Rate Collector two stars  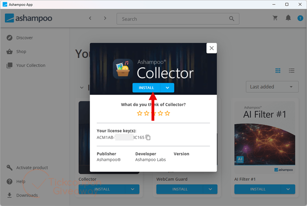point(147,113)
